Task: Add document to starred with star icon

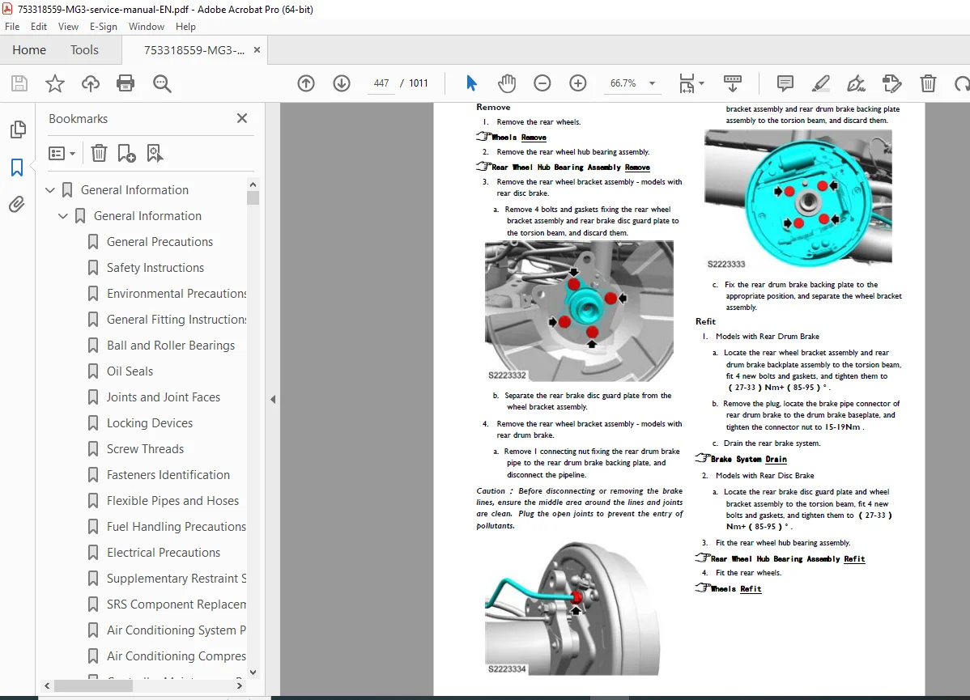Action: coord(55,83)
